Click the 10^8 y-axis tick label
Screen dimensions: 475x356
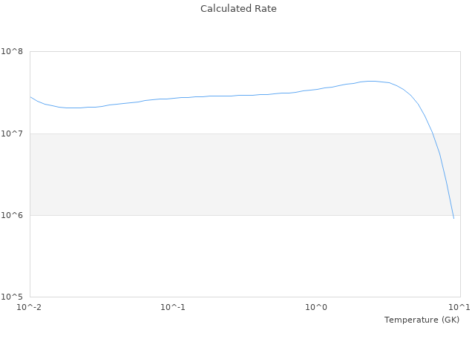(13, 52)
